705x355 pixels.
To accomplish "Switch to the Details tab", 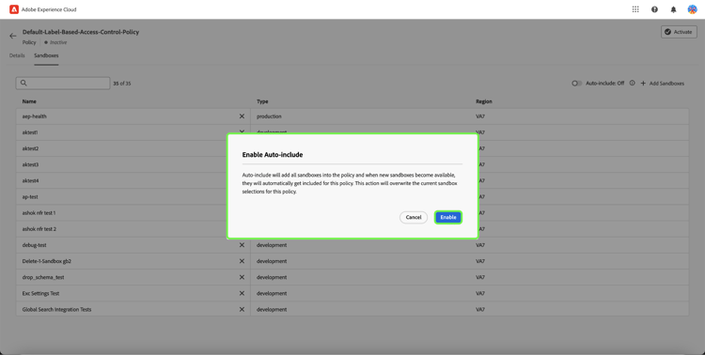I will coord(17,55).
